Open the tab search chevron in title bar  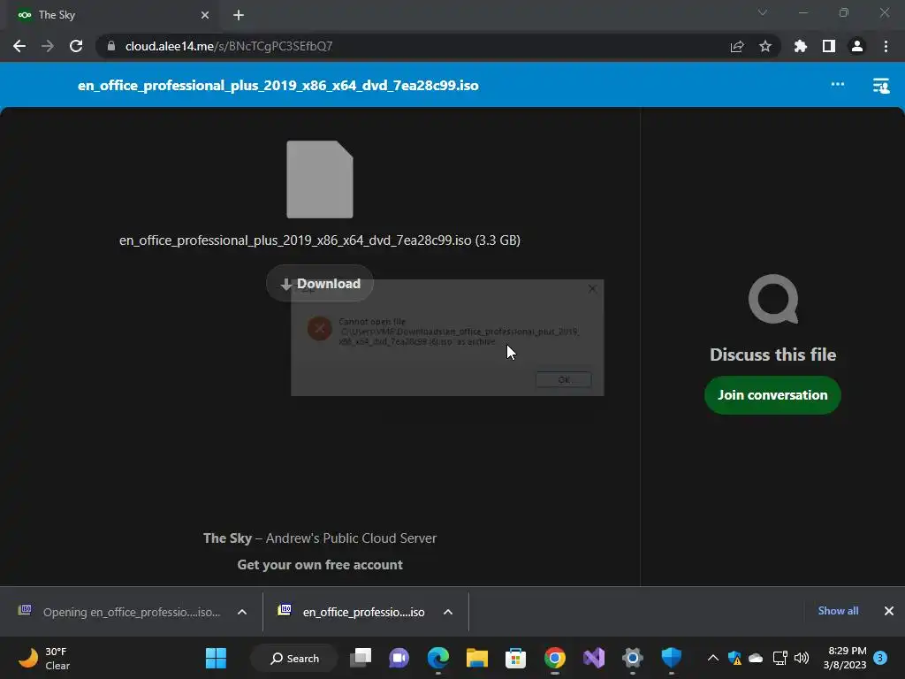[763, 12]
